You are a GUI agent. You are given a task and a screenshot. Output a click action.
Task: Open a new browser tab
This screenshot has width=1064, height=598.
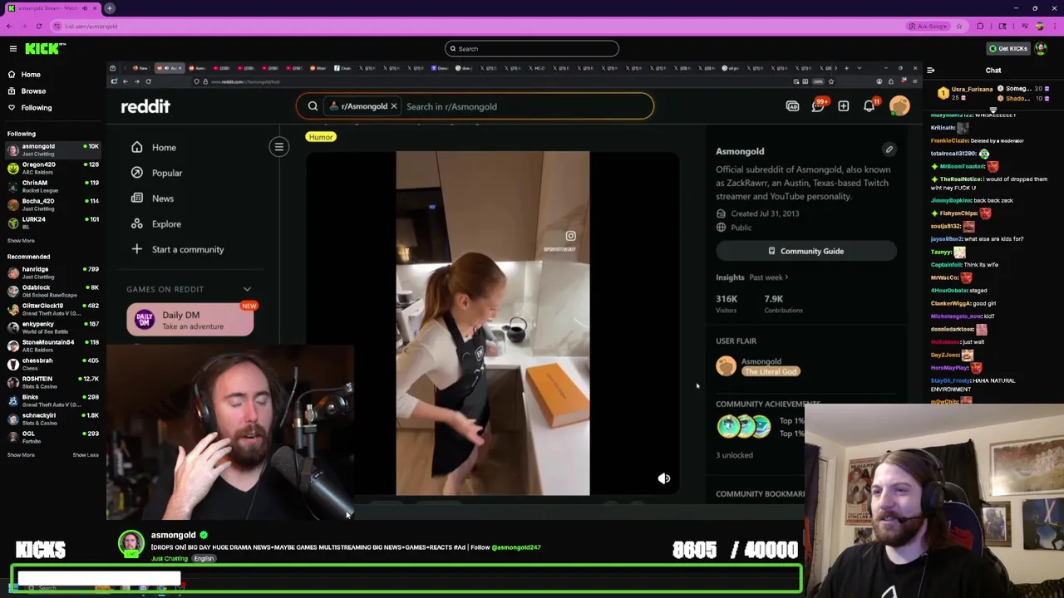110,8
